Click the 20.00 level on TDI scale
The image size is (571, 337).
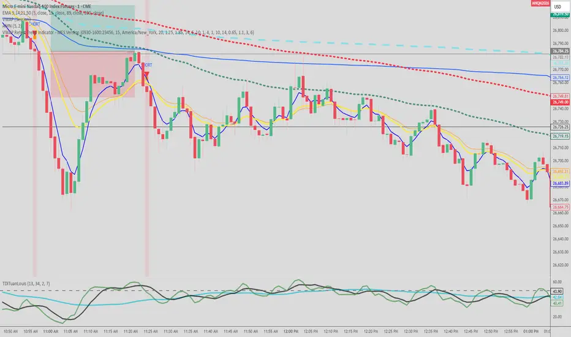click(x=557, y=317)
